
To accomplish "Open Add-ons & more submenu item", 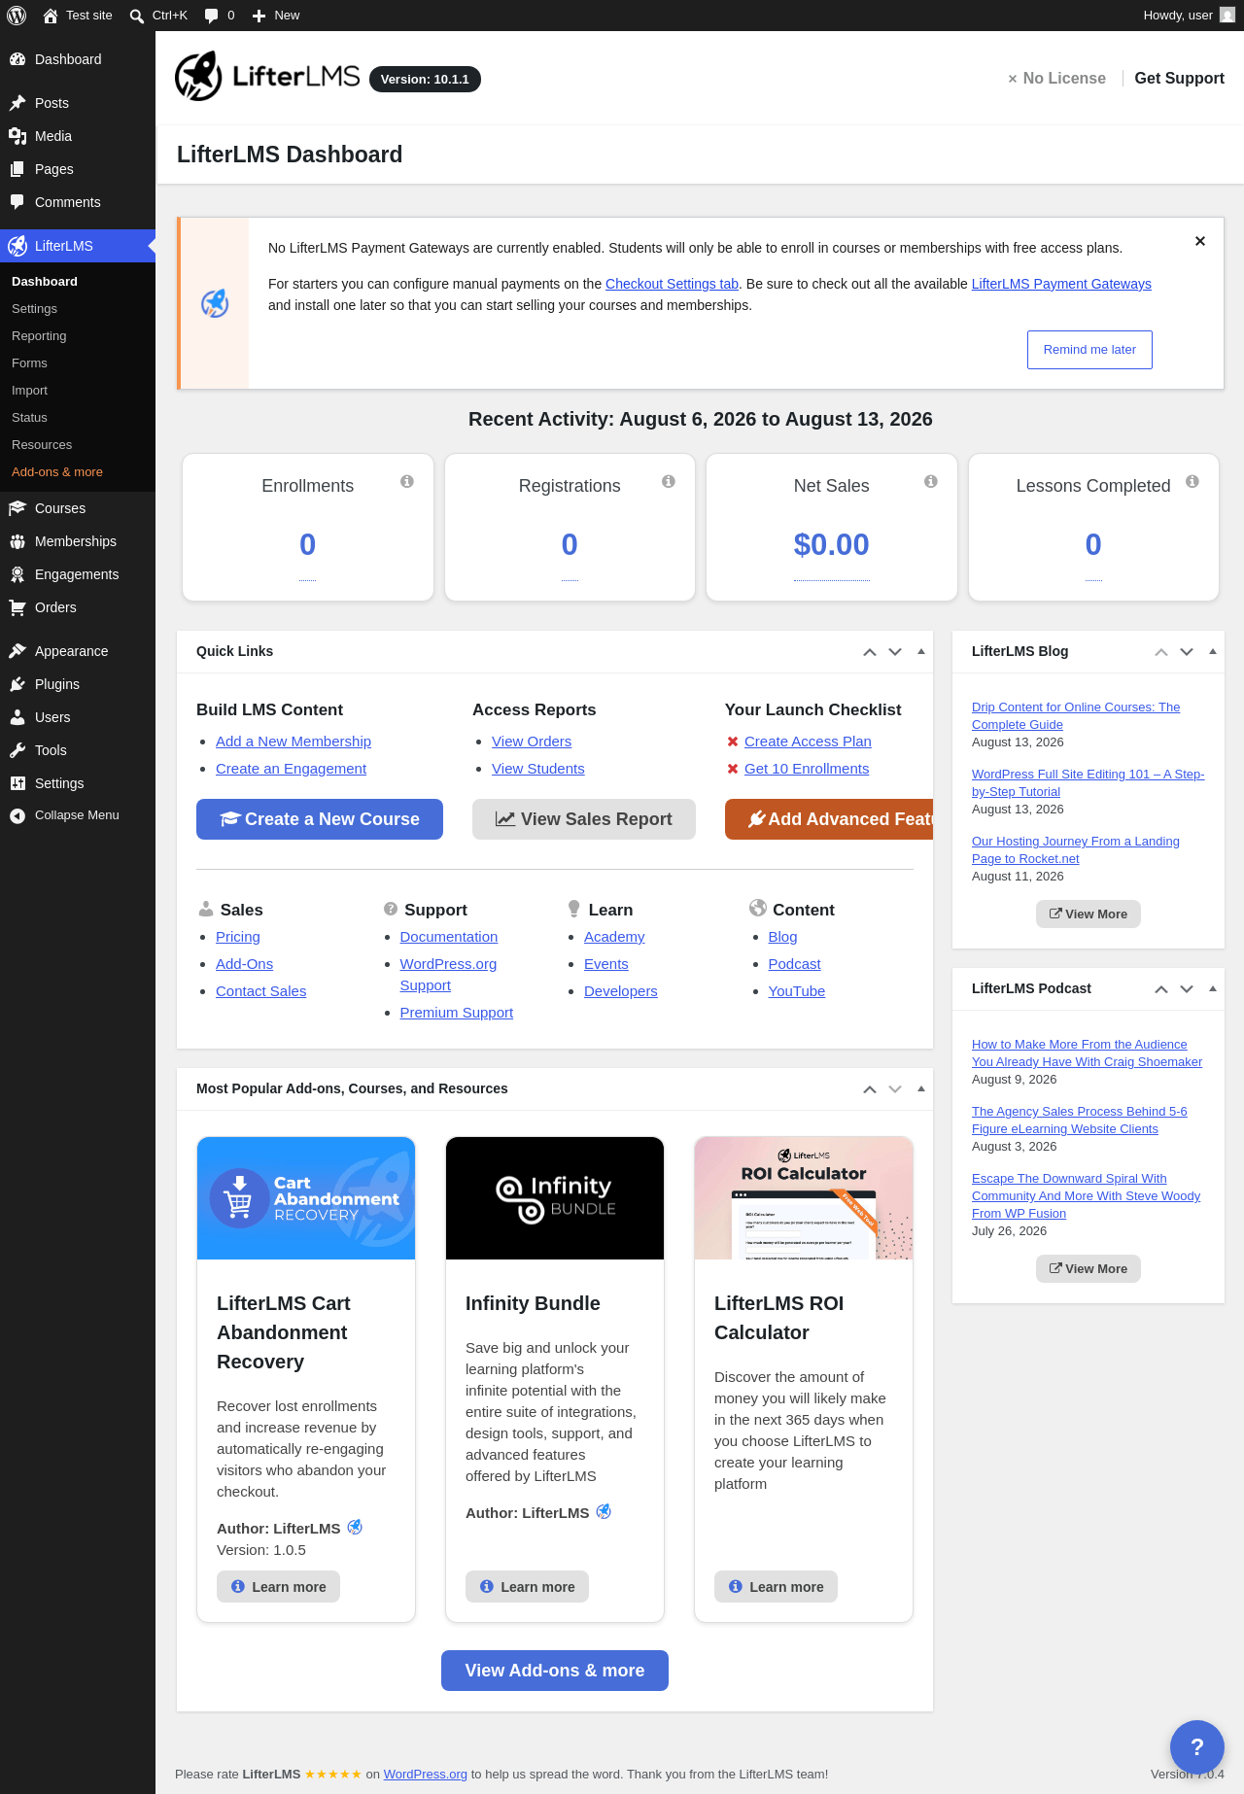I will pyautogui.click(x=57, y=472).
